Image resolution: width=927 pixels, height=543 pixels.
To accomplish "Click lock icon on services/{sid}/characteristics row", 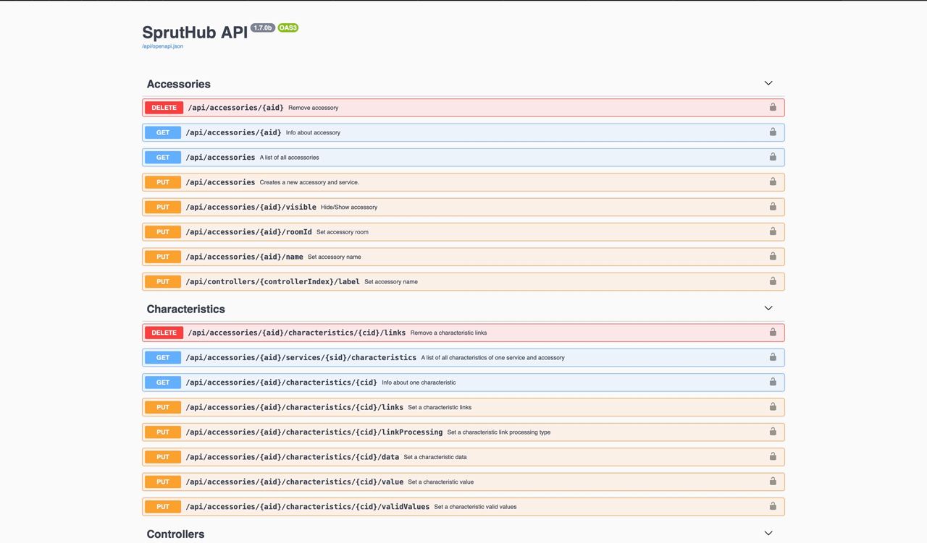I will (773, 356).
